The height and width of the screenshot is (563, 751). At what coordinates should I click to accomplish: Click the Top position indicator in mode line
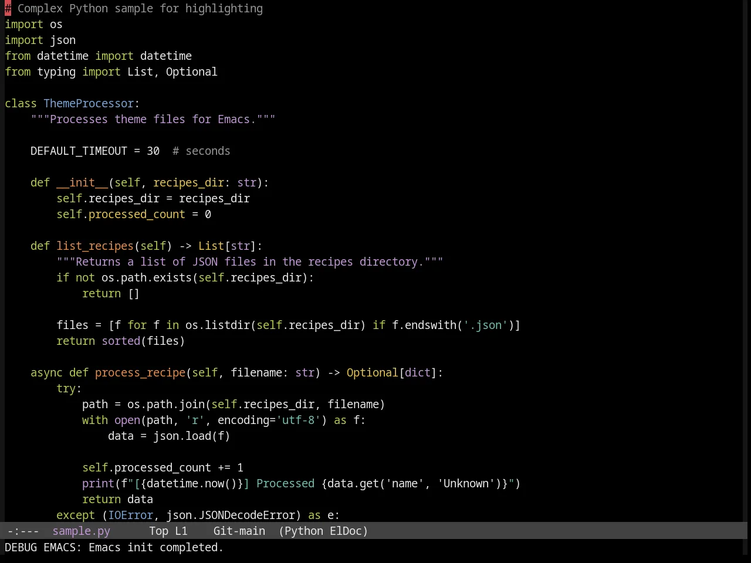(x=158, y=531)
